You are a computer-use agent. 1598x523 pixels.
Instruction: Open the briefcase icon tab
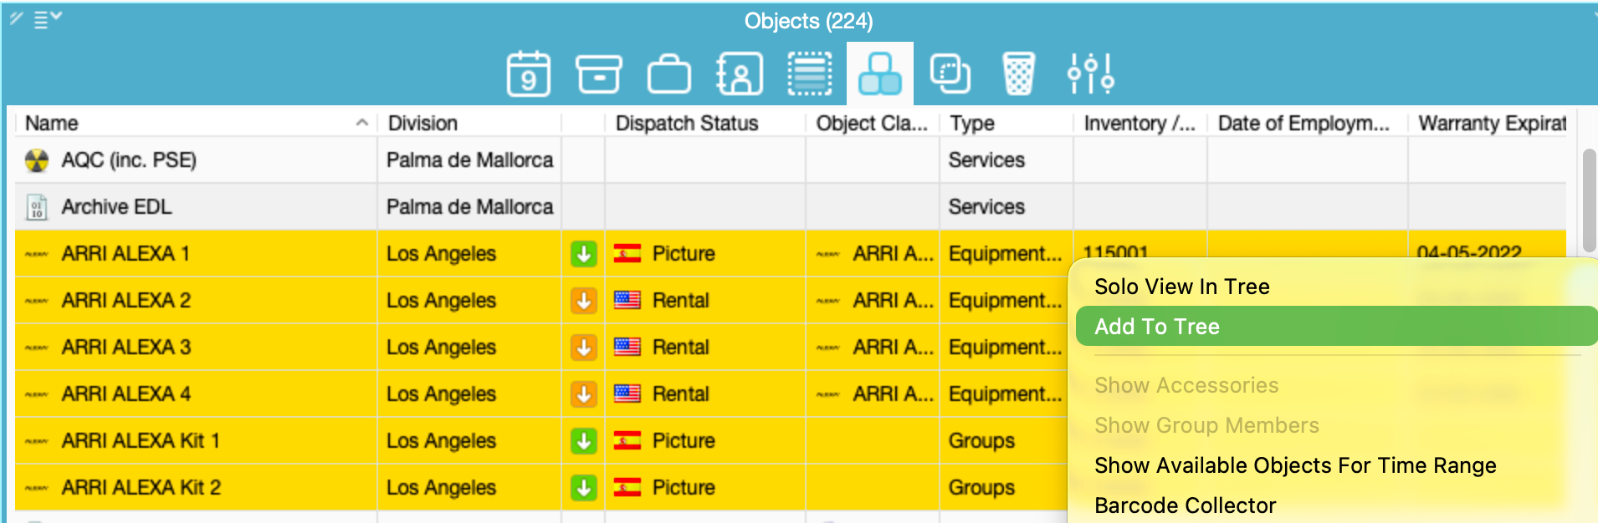669,74
